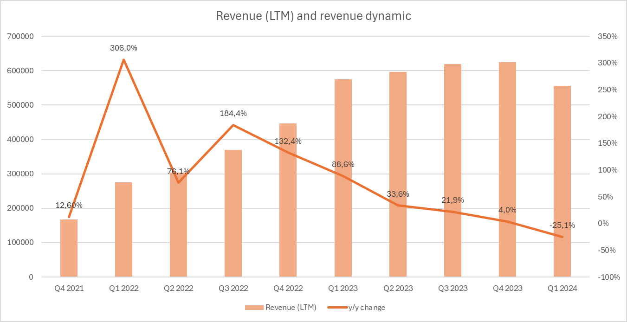Click the chart title "Revenue (LTM) and revenue dynamic"
The width and height of the screenshot is (627, 322).
314,16
